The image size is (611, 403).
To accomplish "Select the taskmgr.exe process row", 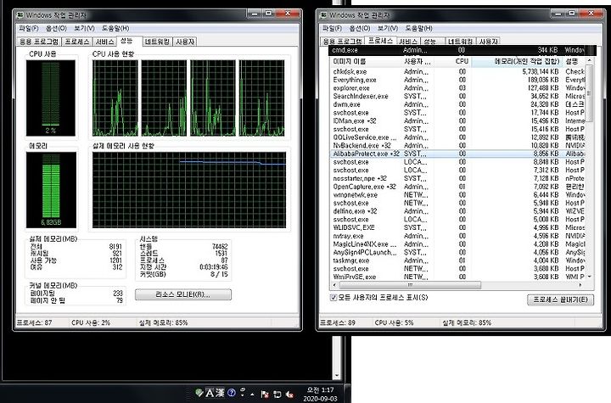I will click(x=457, y=260).
